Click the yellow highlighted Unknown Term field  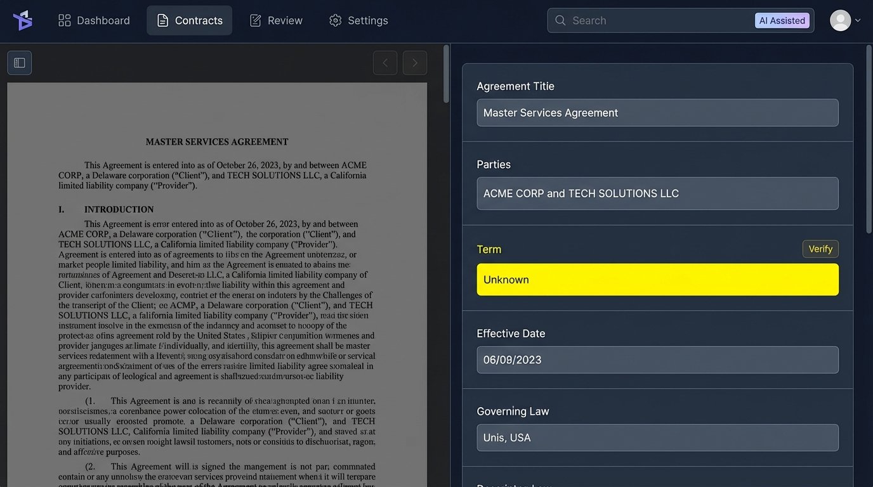(657, 279)
